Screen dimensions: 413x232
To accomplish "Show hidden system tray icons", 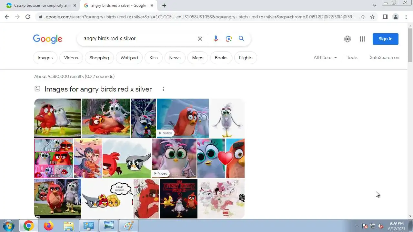I will (x=357, y=226).
